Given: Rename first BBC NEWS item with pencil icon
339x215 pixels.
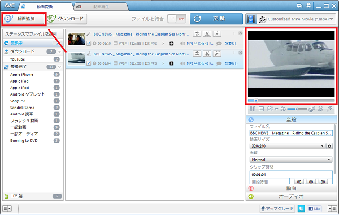Looking at the screenshot, I should click(89, 34).
